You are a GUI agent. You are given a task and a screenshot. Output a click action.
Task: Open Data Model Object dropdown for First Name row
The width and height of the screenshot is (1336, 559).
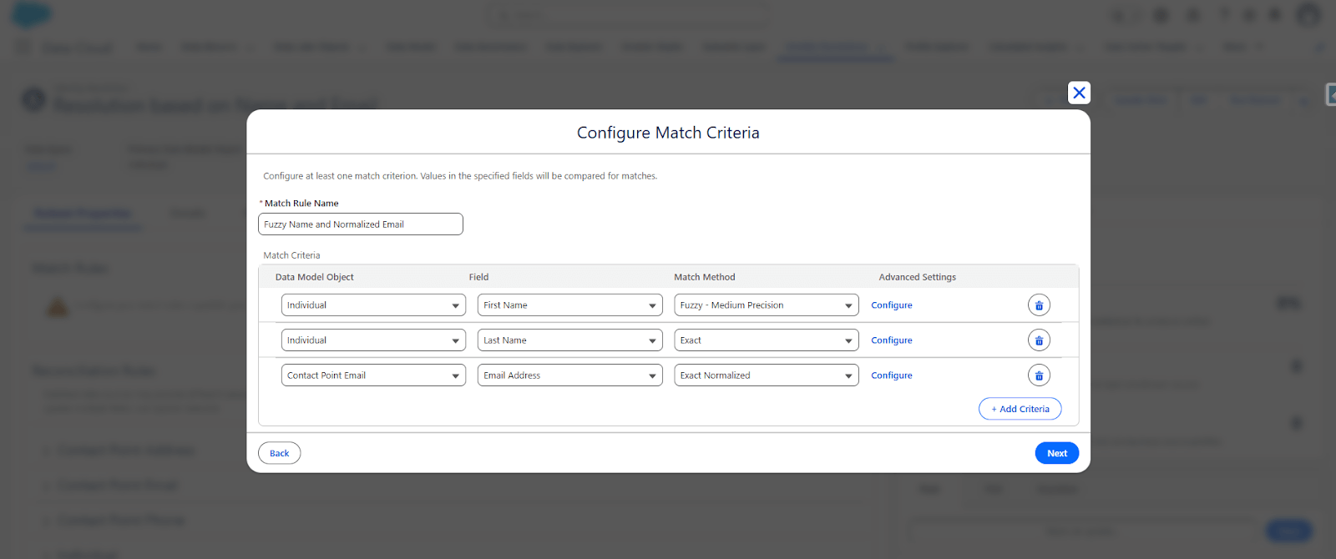point(373,305)
